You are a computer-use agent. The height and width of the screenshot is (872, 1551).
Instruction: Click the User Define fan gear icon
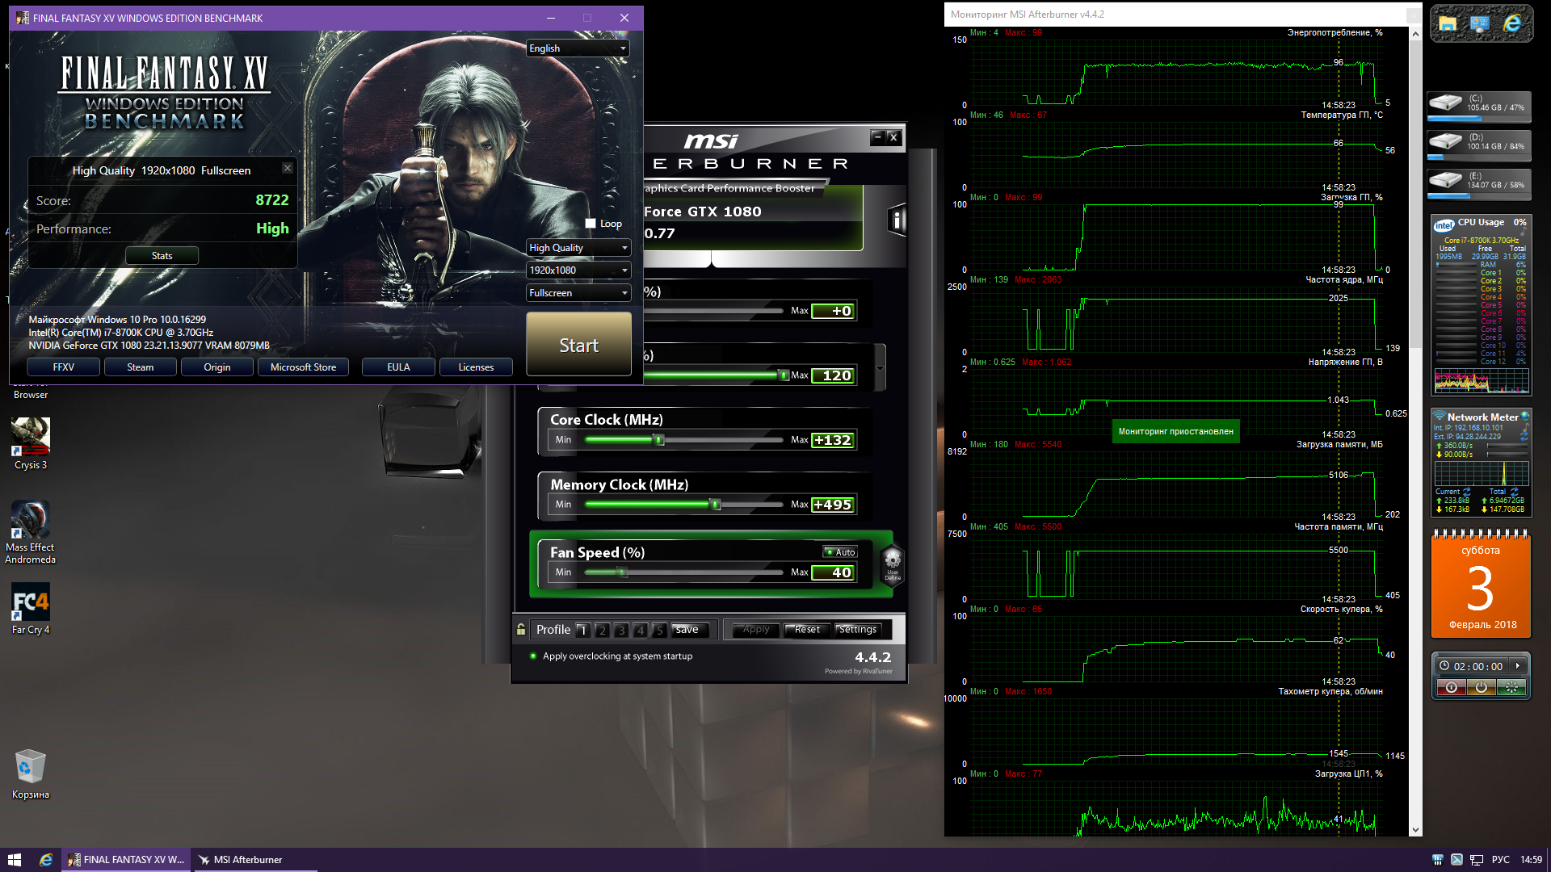coord(893,562)
